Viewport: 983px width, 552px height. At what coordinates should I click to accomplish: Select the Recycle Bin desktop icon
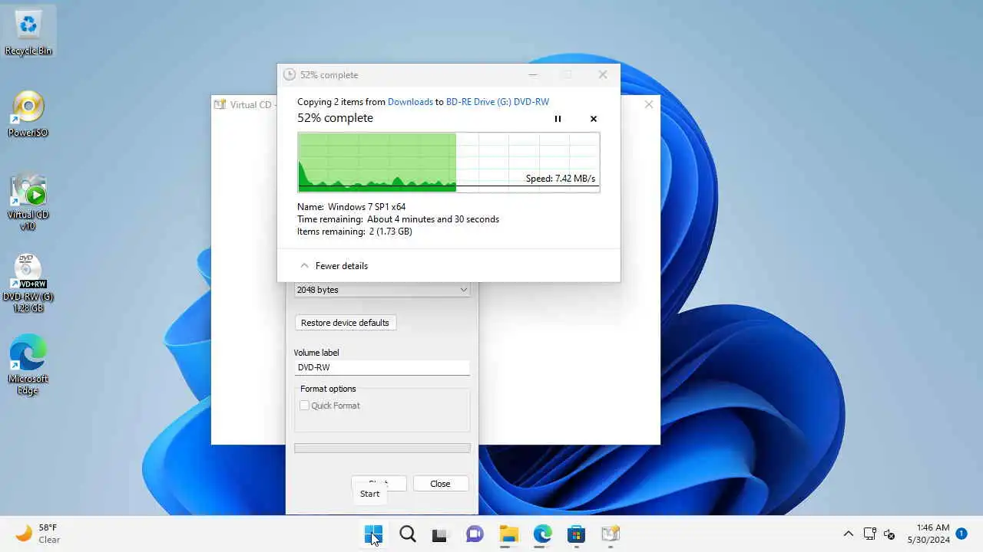[x=28, y=31]
